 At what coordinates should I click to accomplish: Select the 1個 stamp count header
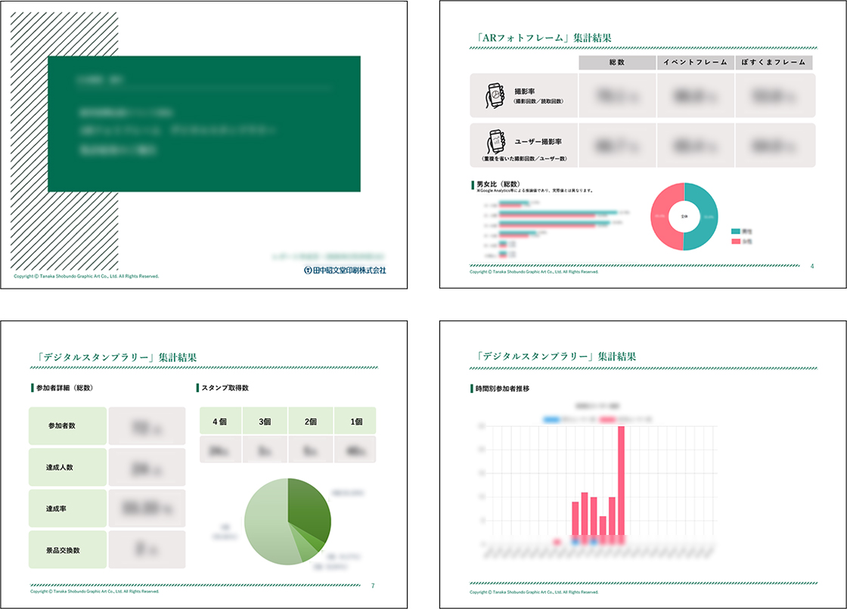coord(354,421)
